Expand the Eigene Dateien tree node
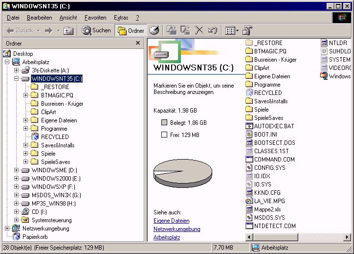The image size is (354, 254). pos(26,120)
